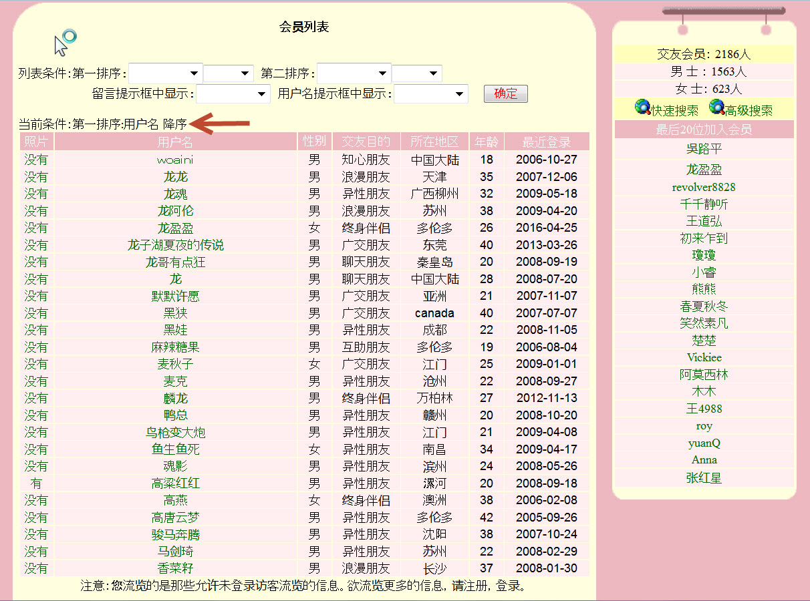810x601 pixels.
Task: Open member profile 龙子湖夏夜的传说
Action: (x=175, y=245)
